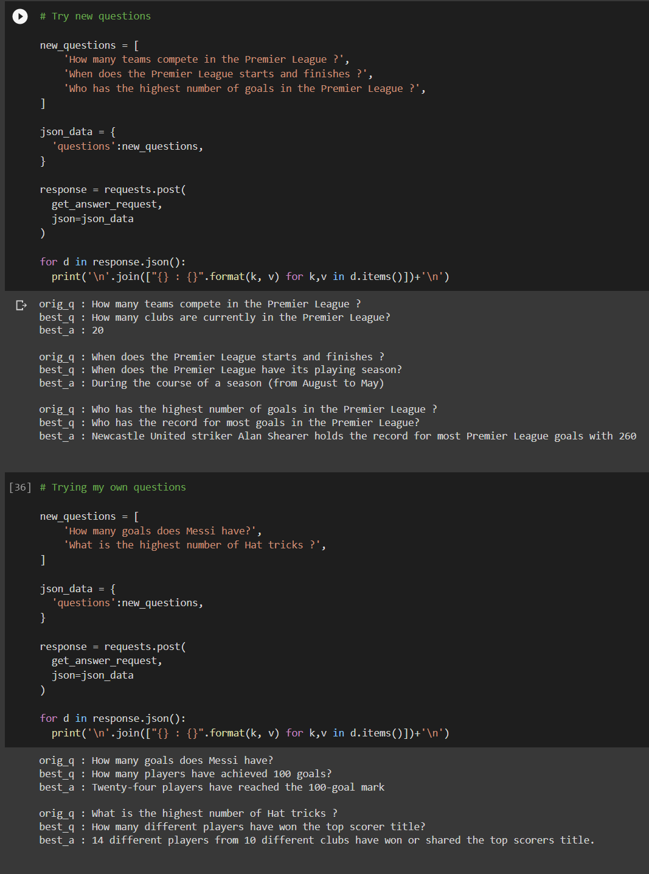The width and height of the screenshot is (649, 874).
Task: Select the new_questions variable in first cell
Action: [x=77, y=44]
